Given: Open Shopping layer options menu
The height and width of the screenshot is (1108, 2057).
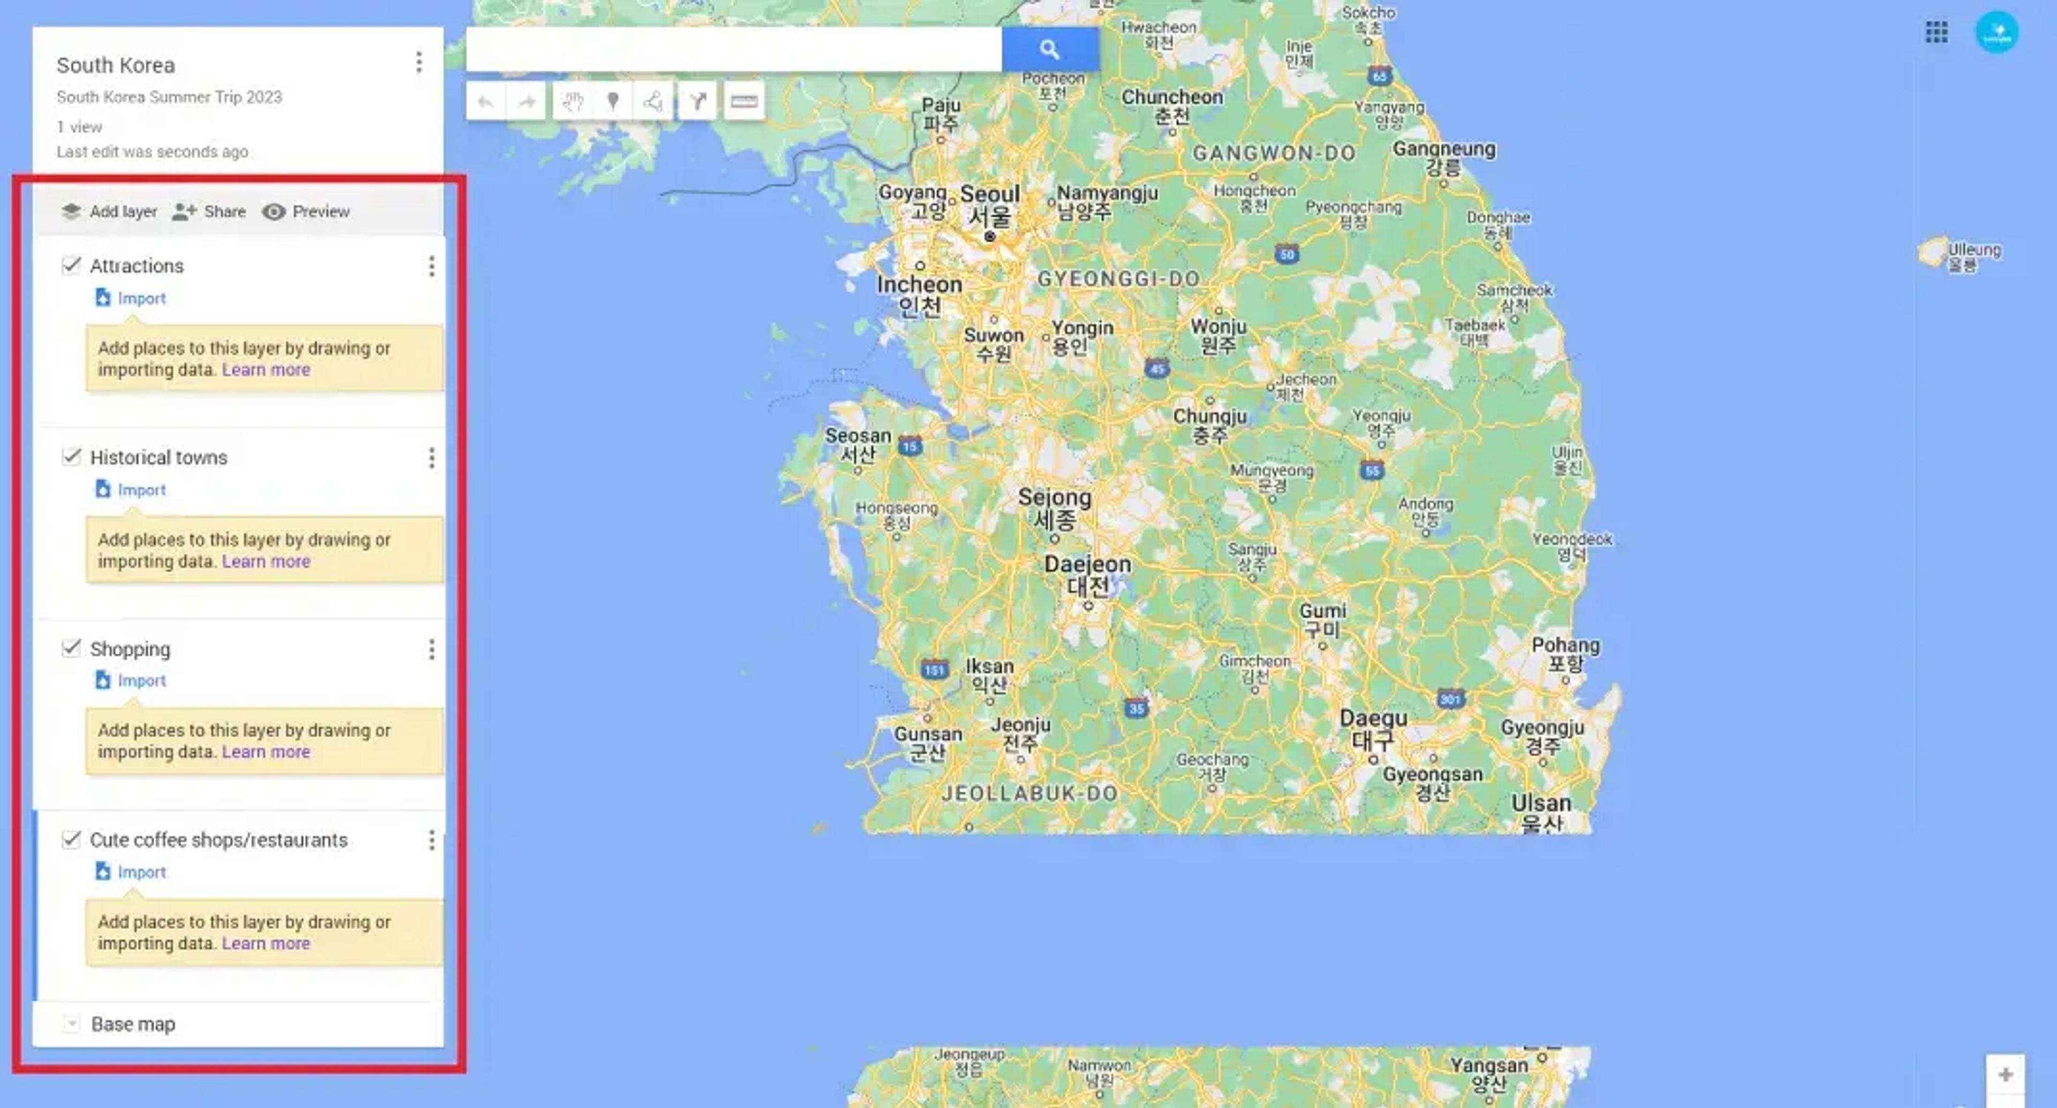Looking at the screenshot, I should pyautogui.click(x=431, y=649).
